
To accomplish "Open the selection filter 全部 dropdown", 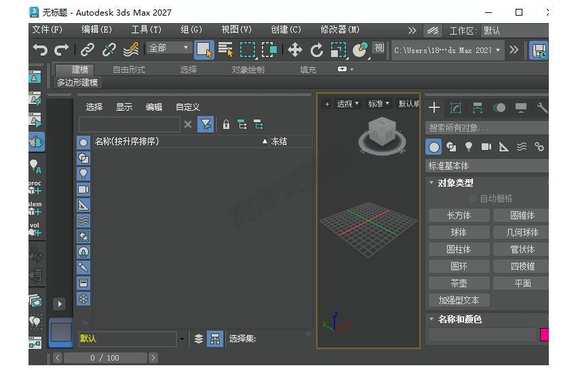I will [x=168, y=48].
